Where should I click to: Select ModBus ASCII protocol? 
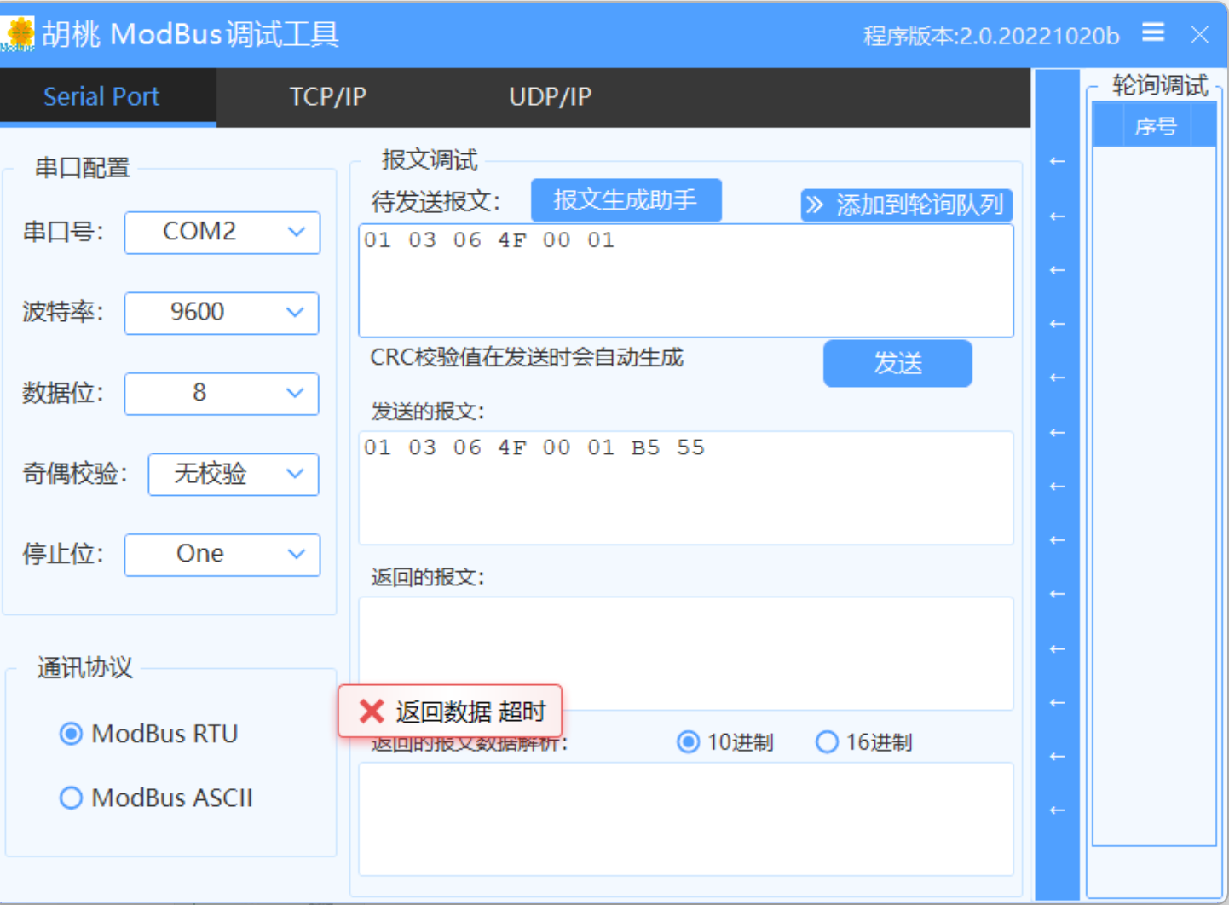72,798
